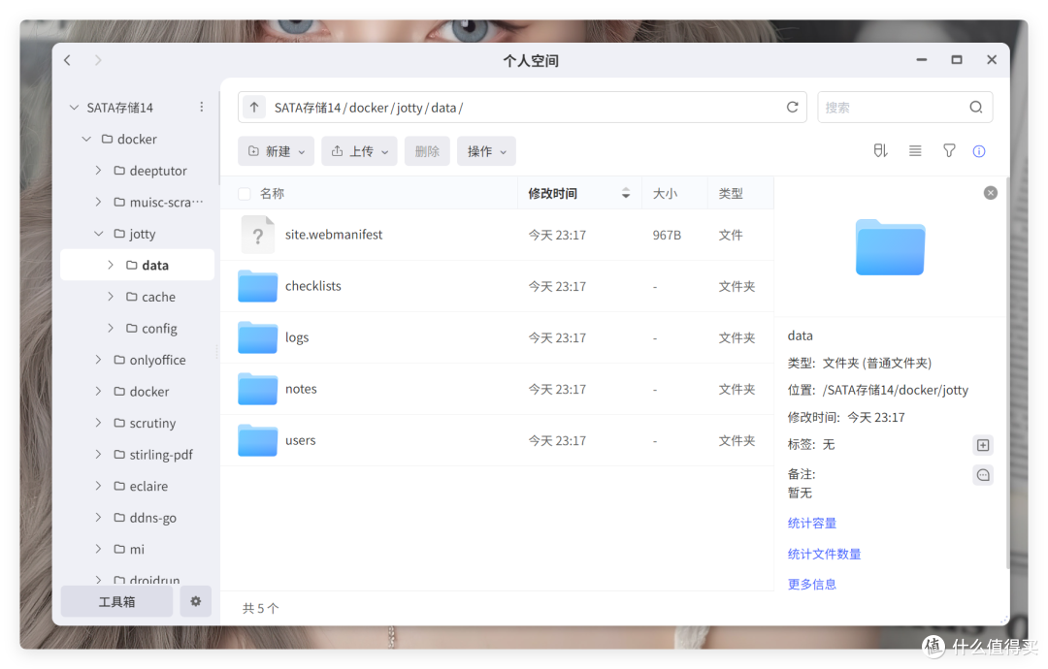This screenshot has height=669, width=1048.
Task: Go forward with the right arrow
Action: coord(98,60)
